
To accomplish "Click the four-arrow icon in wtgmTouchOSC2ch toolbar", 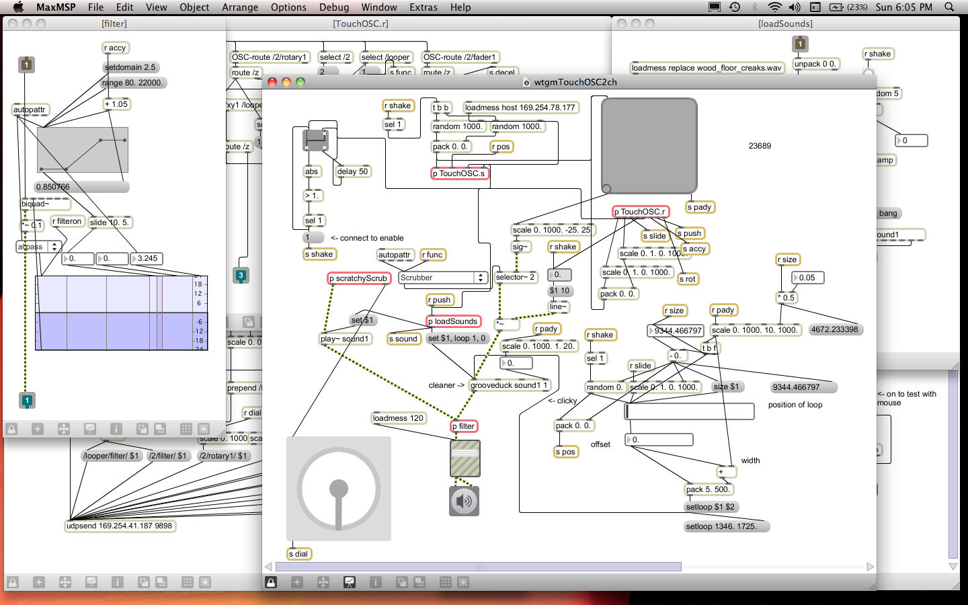I will [323, 582].
